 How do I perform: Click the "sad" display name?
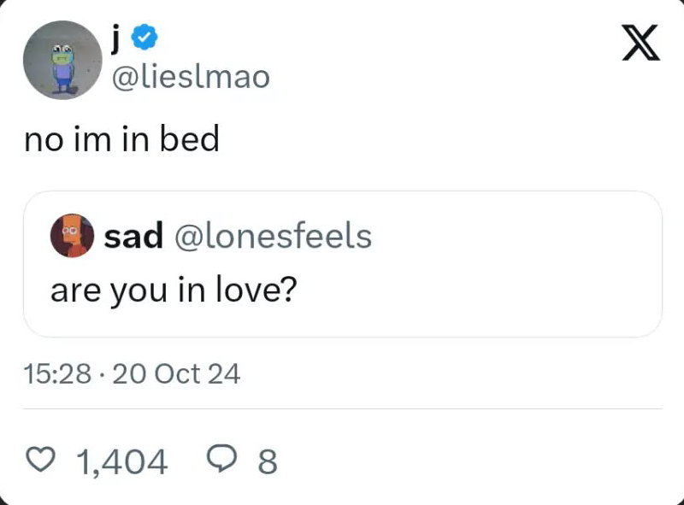(x=133, y=237)
